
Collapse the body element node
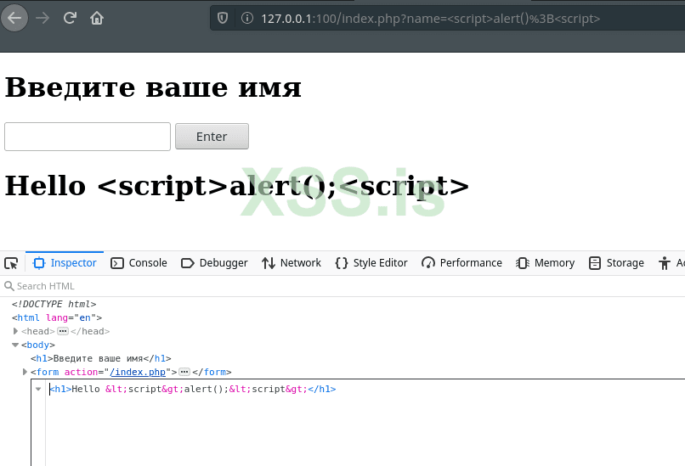click(15, 345)
